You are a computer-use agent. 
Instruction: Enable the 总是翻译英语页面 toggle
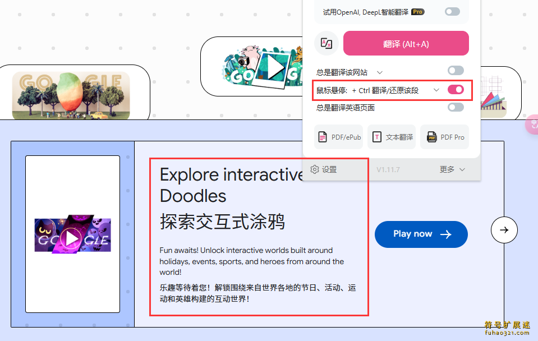point(456,107)
